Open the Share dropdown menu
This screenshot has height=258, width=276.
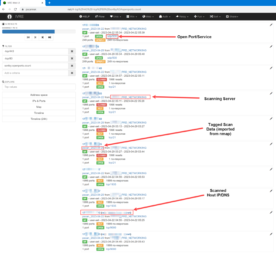point(232,16)
